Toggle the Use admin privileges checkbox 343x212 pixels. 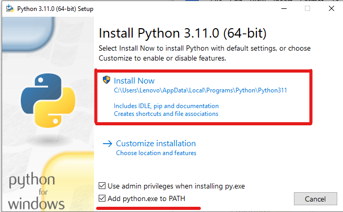coord(102,186)
